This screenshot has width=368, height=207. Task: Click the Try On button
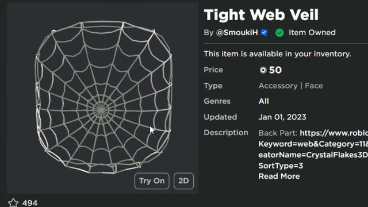(x=152, y=181)
